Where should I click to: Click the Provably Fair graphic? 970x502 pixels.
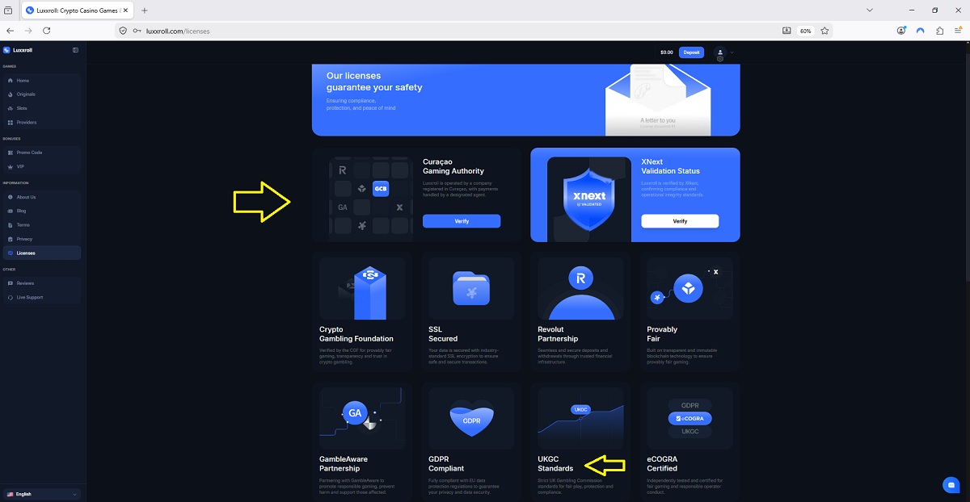click(690, 288)
